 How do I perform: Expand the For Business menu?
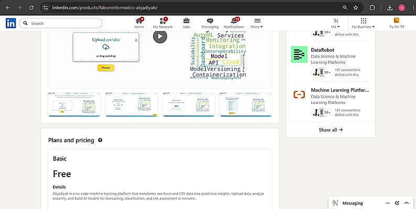point(363,23)
